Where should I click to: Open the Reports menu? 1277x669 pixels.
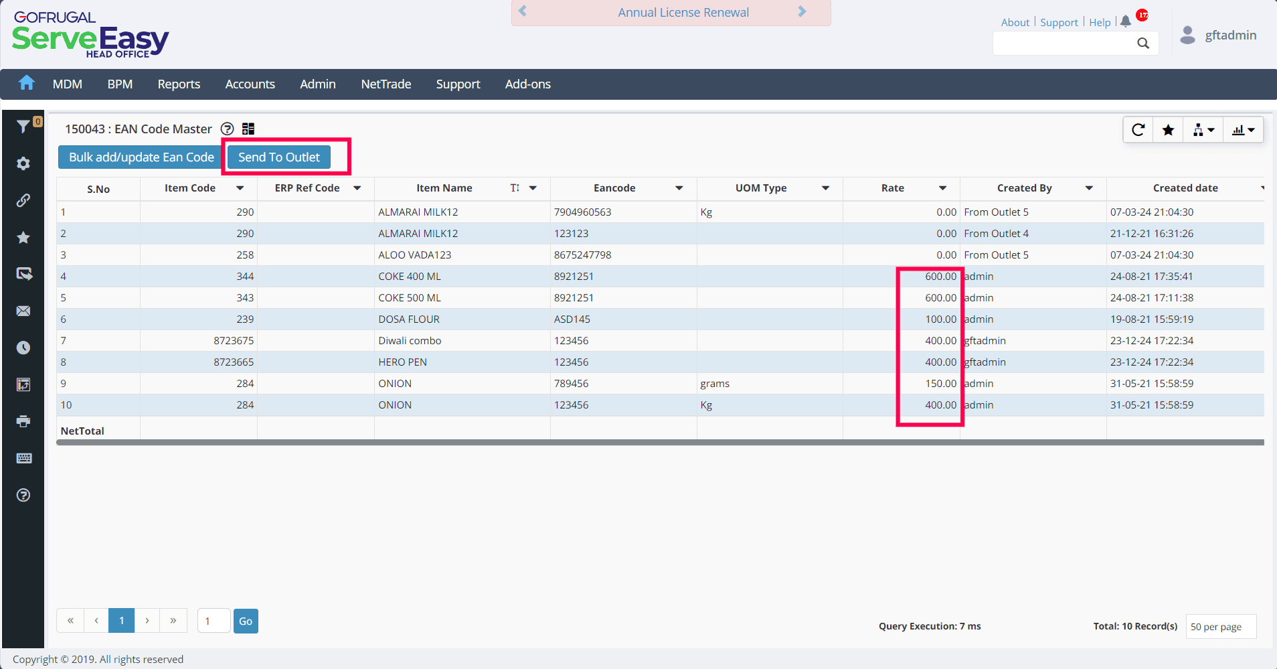(x=179, y=84)
